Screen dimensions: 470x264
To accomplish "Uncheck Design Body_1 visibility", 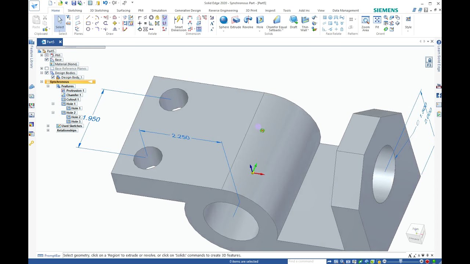I will [x=53, y=77].
